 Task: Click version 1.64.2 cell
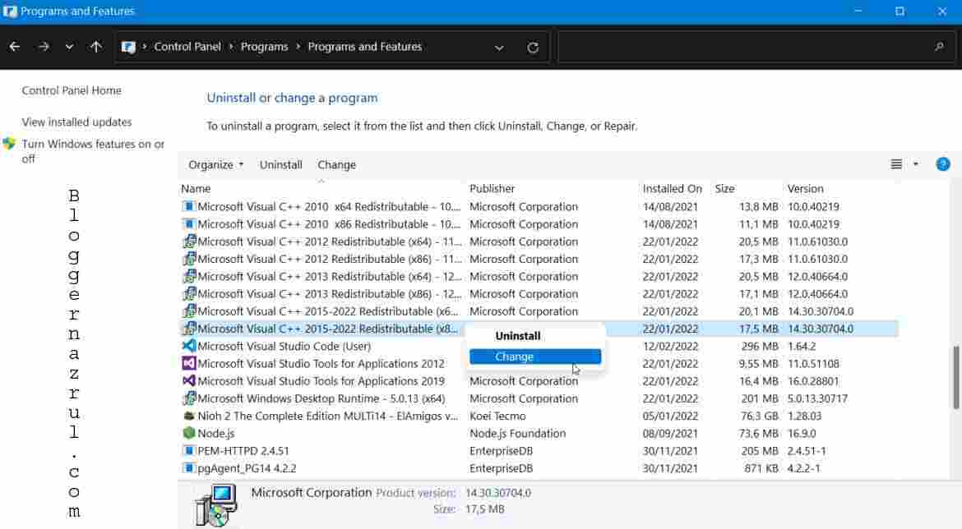pos(802,347)
